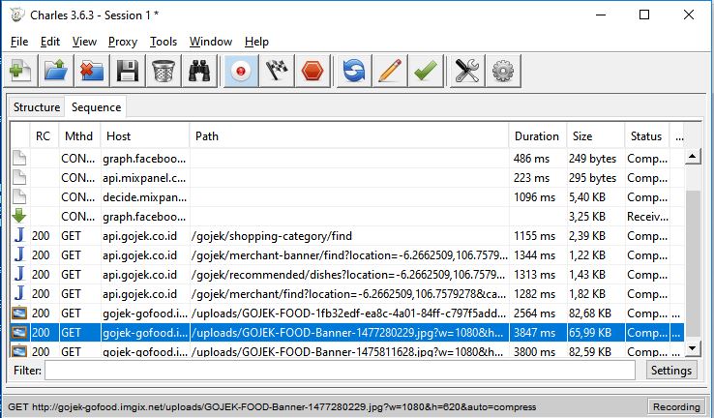Click the JSON icon of the shopping-category row
This screenshot has width=714, height=418.
19,235
